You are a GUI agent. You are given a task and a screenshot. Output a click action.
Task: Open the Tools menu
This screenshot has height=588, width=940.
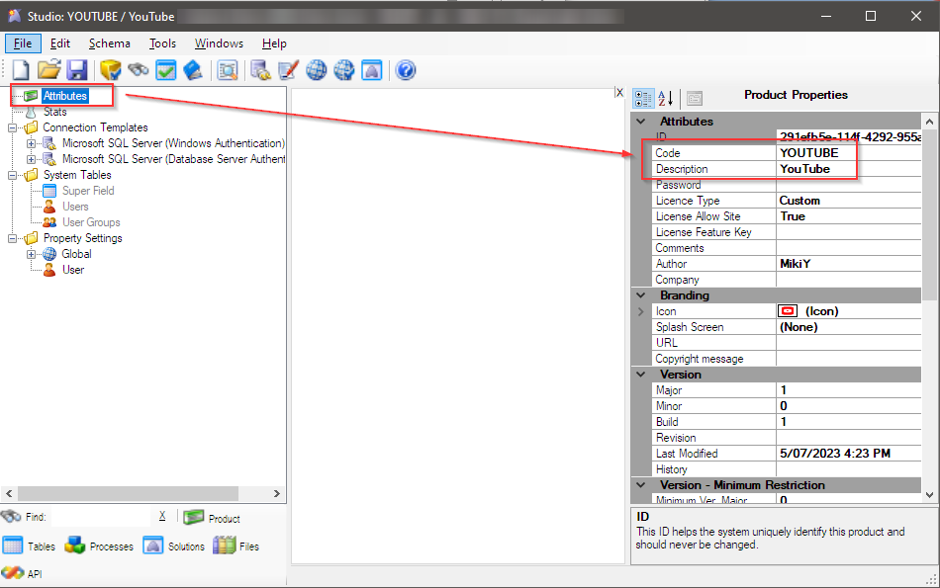coord(162,43)
